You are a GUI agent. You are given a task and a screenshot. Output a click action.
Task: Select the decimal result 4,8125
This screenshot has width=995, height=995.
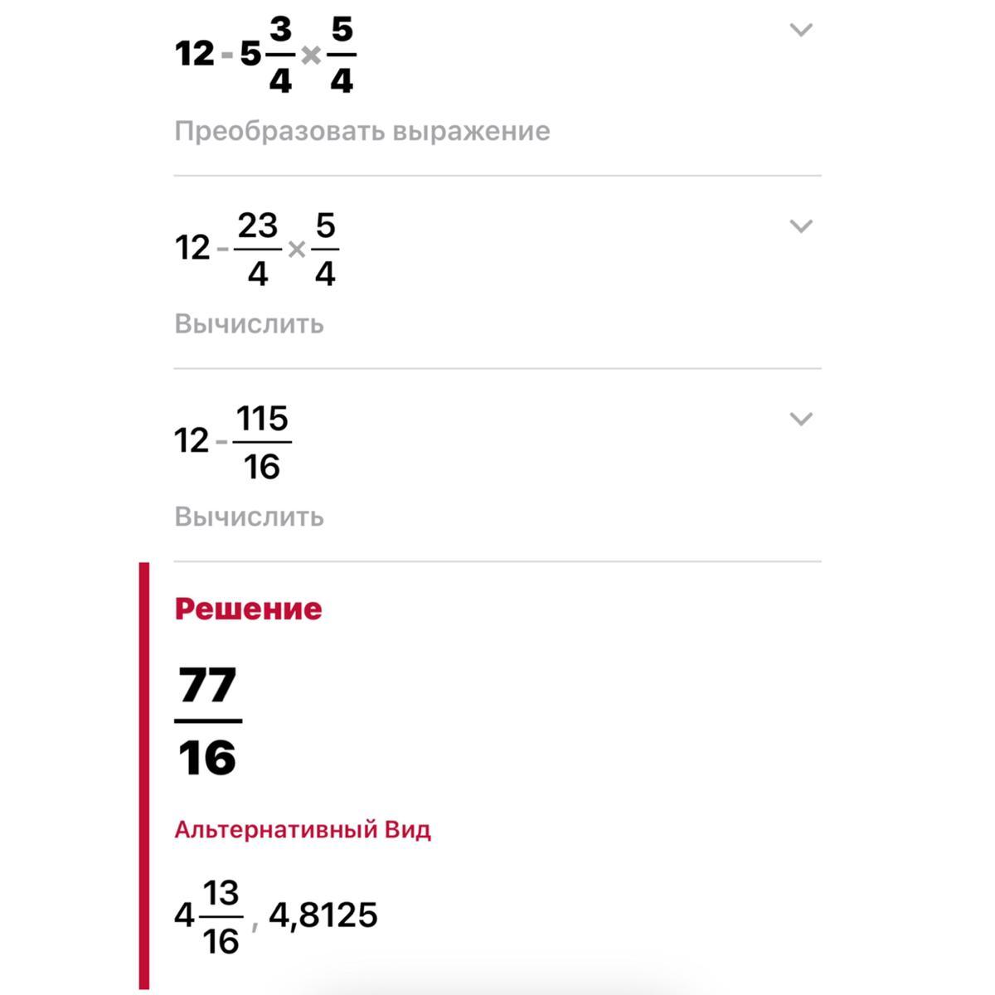click(323, 915)
